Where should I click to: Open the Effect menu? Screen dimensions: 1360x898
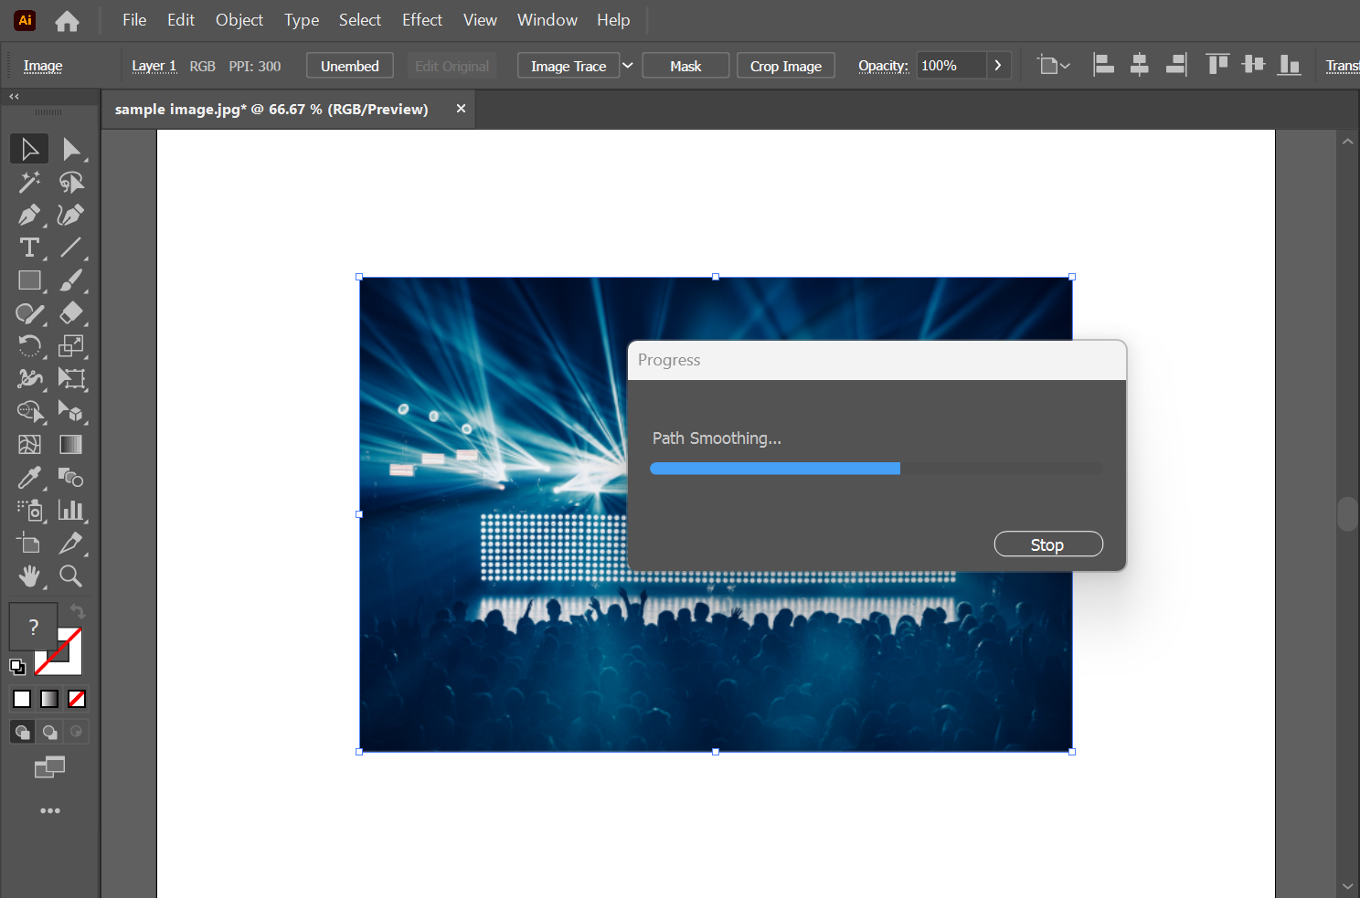tap(421, 20)
